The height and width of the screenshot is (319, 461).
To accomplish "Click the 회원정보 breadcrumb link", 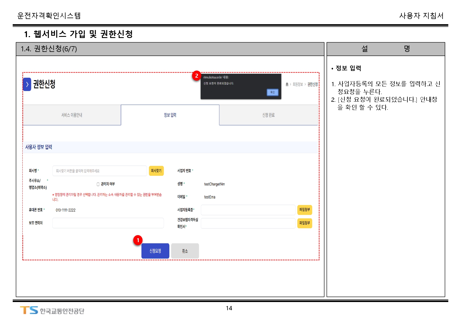I will [298, 84].
